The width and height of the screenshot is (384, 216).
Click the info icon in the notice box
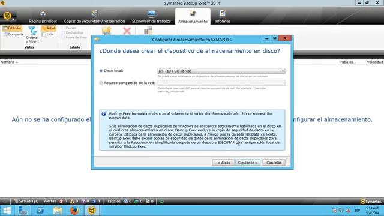(x=104, y=114)
